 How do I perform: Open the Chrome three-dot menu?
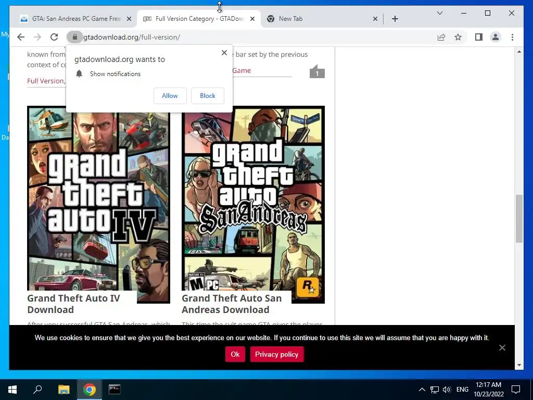click(512, 37)
